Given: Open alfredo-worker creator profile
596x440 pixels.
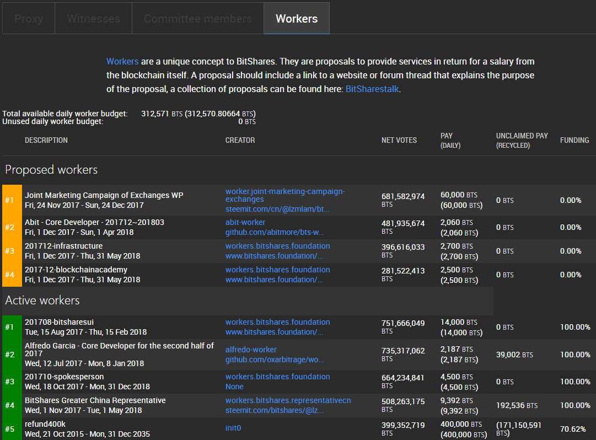Looking at the screenshot, I should pos(251,350).
